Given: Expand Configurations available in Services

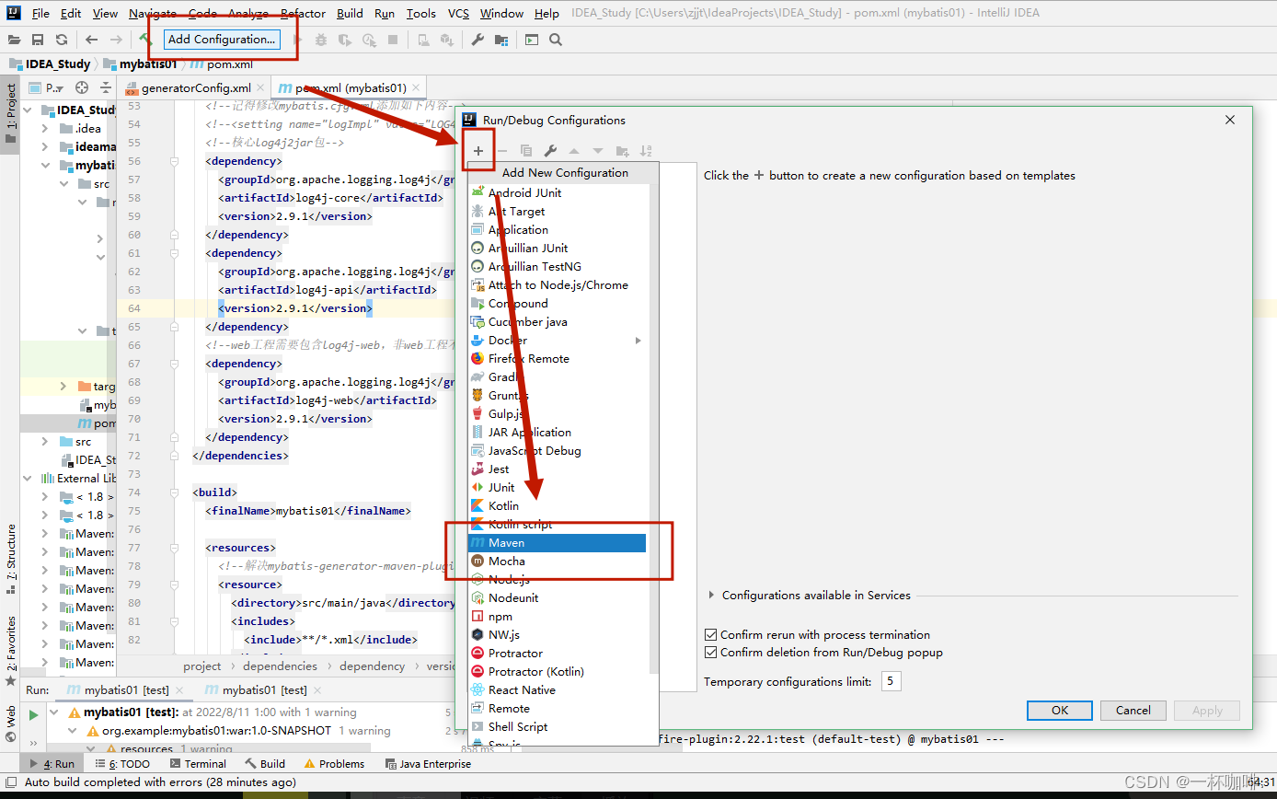Looking at the screenshot, I should tap(711, 596).
